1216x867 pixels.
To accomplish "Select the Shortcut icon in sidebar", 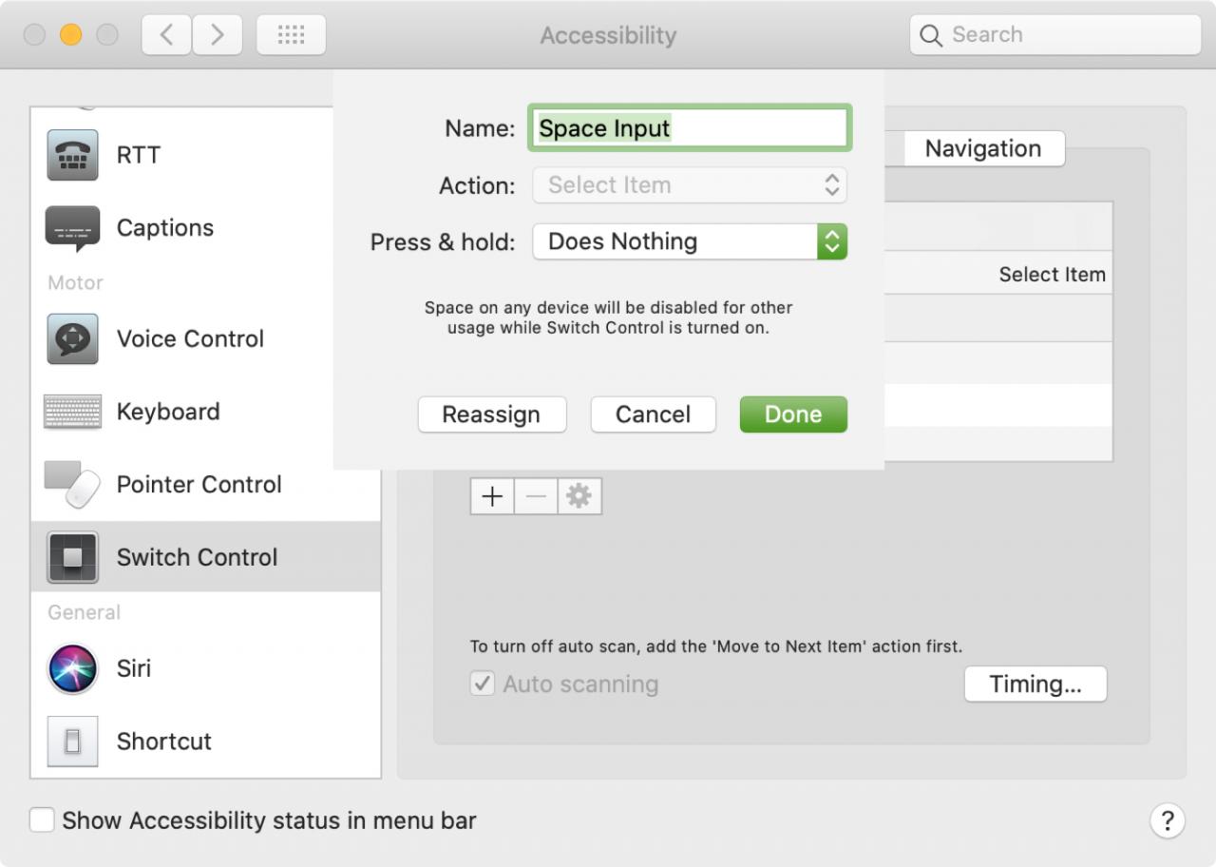I will point(72,742).
